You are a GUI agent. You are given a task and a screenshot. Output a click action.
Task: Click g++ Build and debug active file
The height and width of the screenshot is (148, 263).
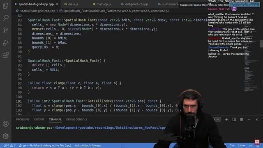click(45, 146)
